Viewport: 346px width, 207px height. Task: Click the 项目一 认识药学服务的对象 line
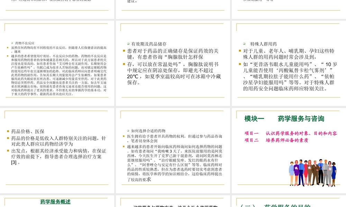click(x=290, y=134)
